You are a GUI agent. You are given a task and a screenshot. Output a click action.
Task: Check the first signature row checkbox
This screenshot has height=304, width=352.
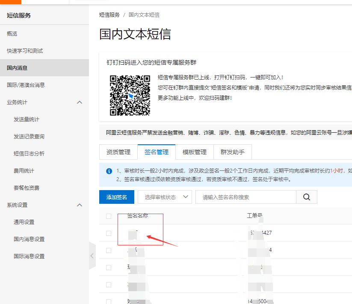[109, 233]
